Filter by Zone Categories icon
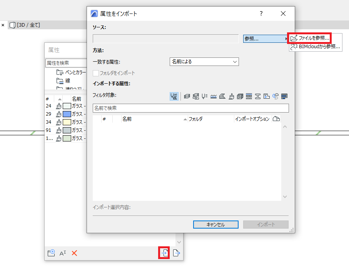Viewport: 349px width, 276px height. point(266,96)
